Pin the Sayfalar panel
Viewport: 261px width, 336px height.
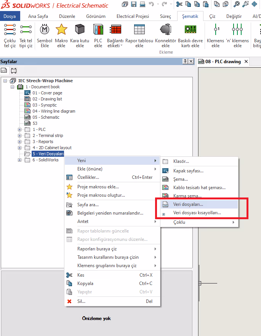(x=185, y=62)
